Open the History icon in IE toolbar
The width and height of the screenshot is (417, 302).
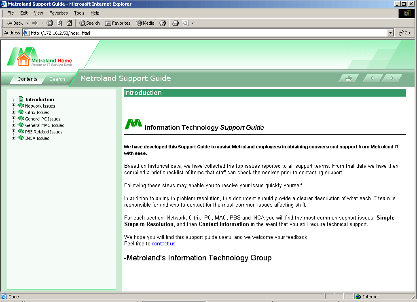tap(163, 23)
